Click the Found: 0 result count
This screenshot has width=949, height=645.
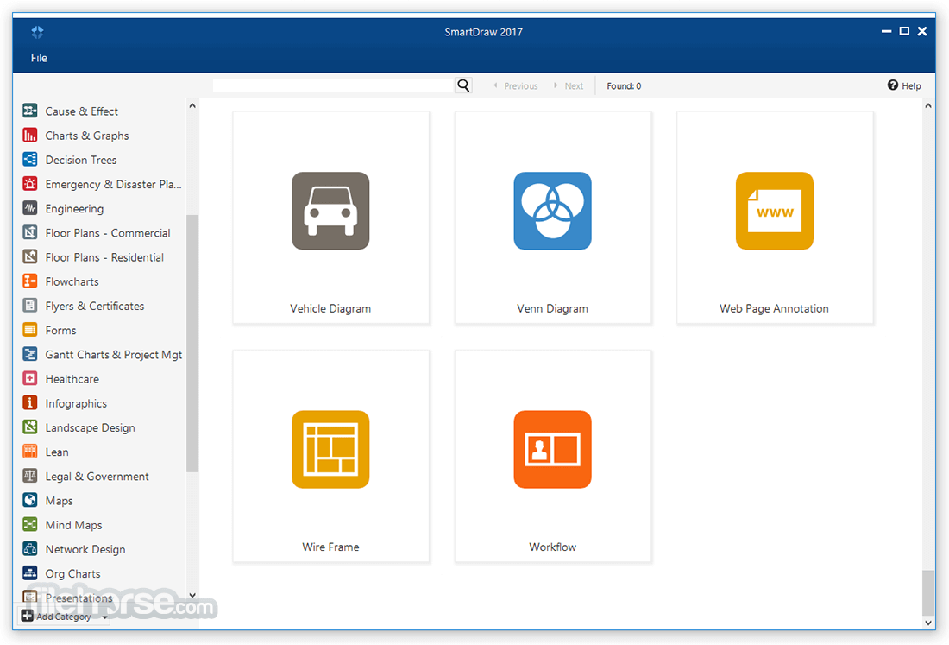pos(624,86)
